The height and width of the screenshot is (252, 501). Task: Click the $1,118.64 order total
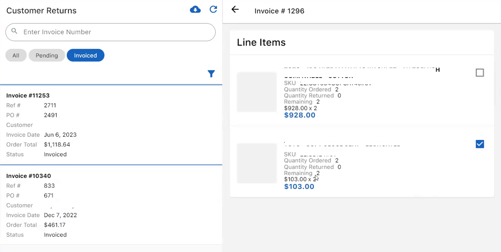click(x=57, y=145)
